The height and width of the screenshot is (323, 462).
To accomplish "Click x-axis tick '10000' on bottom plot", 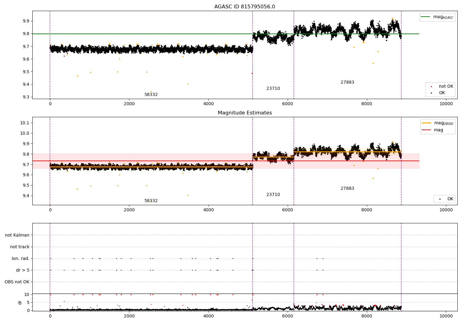I will coord(446,316).
